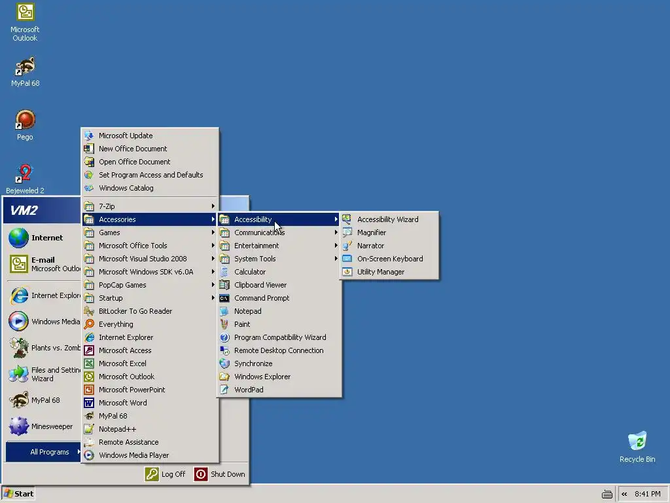This screenshot has height=503, width=670.
Task: Open Command Prompt
Action: coord(279,298)
